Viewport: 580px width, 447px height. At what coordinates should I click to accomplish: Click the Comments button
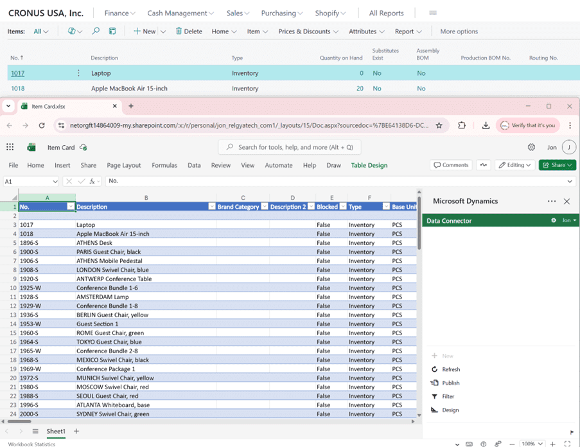(x=451, y=165)
